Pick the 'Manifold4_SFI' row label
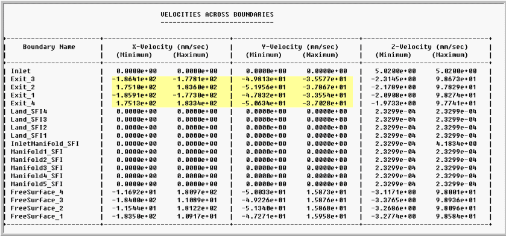This screenshot has height=236, width=506. (x=37, y=176)
